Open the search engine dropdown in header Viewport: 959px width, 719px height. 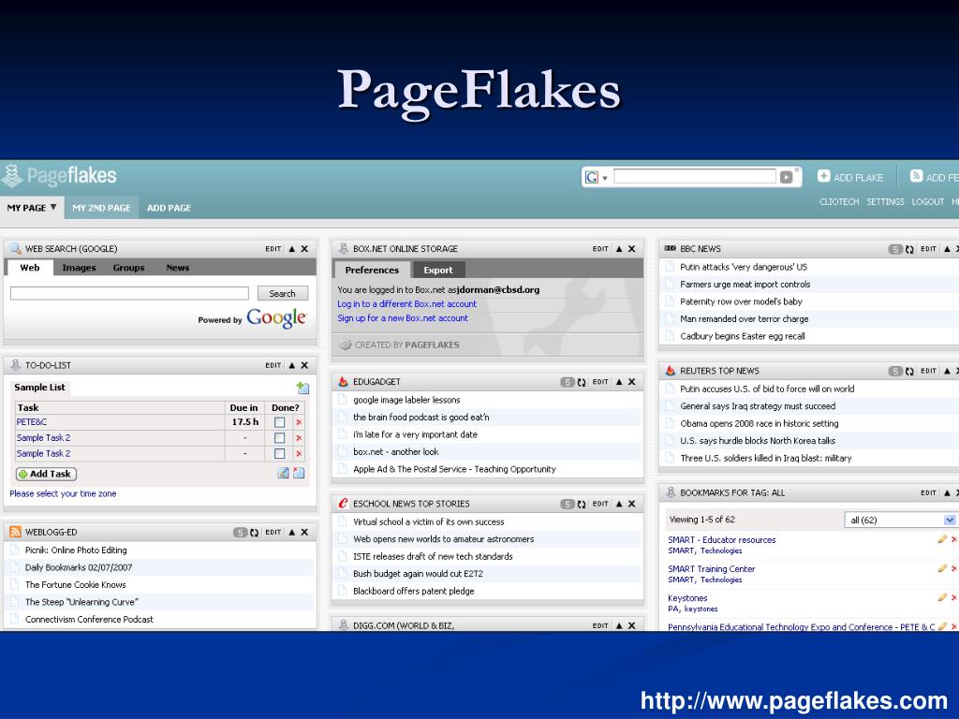pyautogui.click(x=605, y=179)
